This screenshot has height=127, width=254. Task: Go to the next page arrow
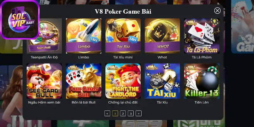(138, 113)
